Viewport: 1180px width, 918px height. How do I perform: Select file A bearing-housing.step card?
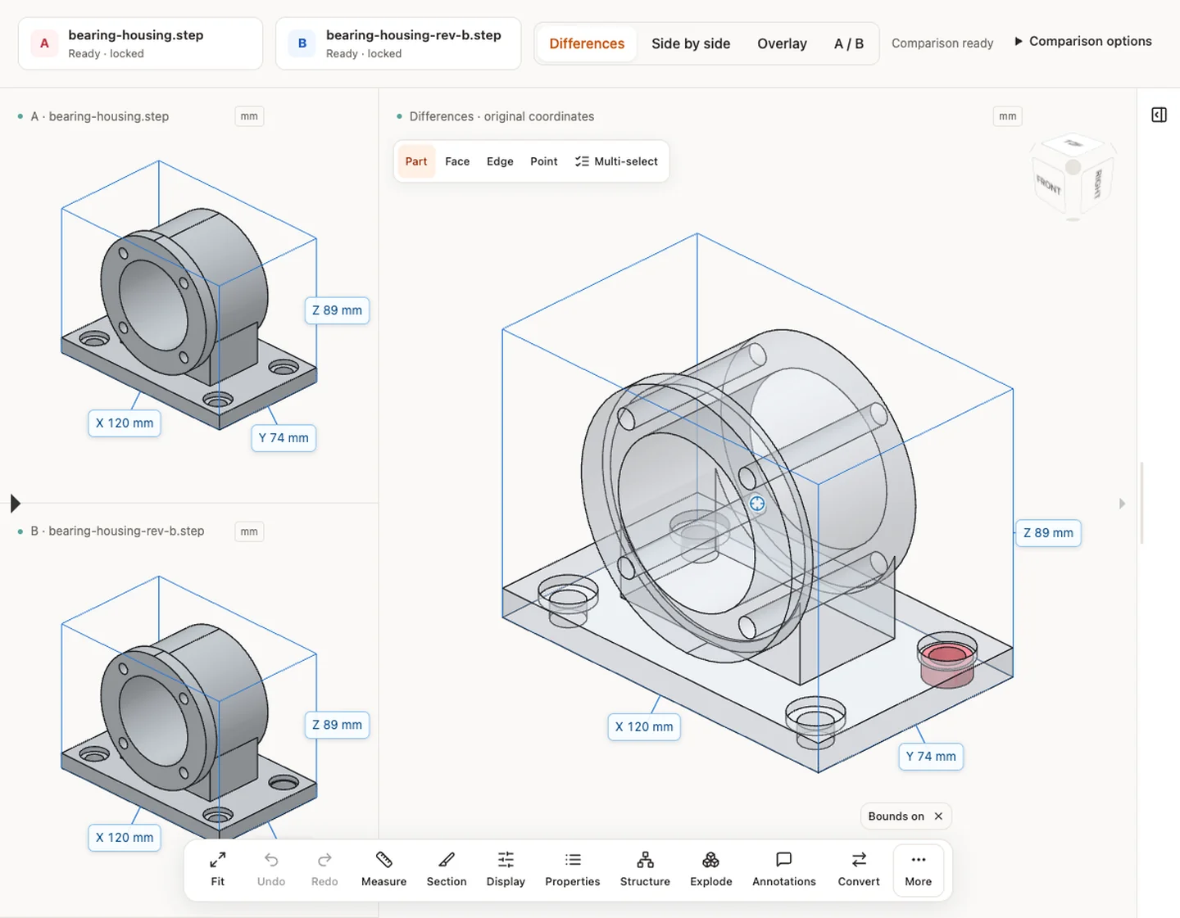click(141, 43)
